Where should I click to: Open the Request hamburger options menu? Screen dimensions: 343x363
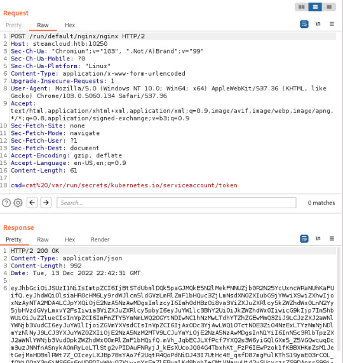[332, 24]
